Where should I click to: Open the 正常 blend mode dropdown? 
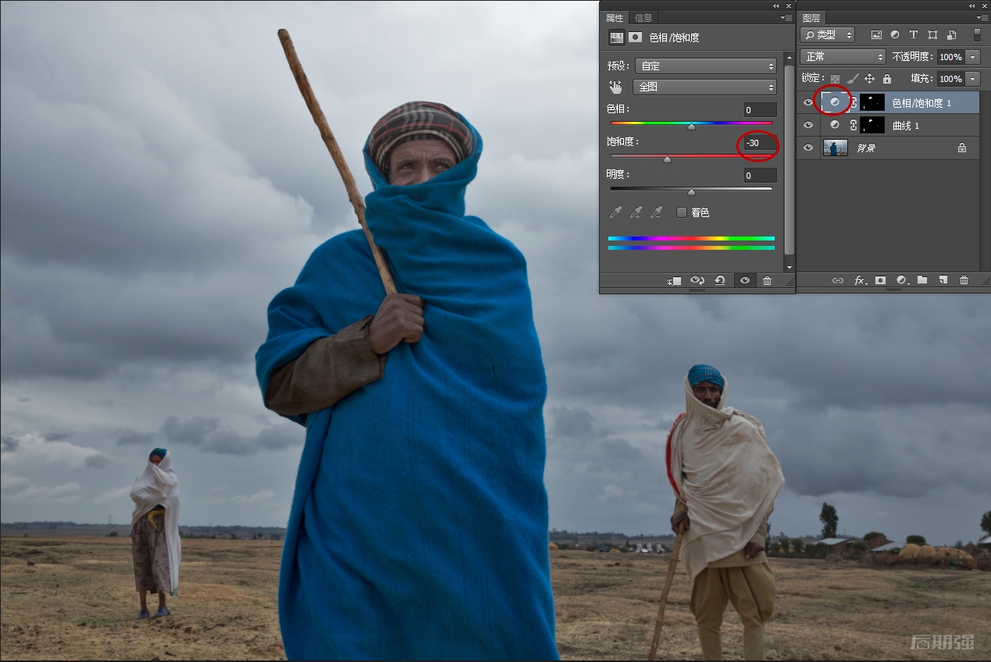click(x=843, y=57)
